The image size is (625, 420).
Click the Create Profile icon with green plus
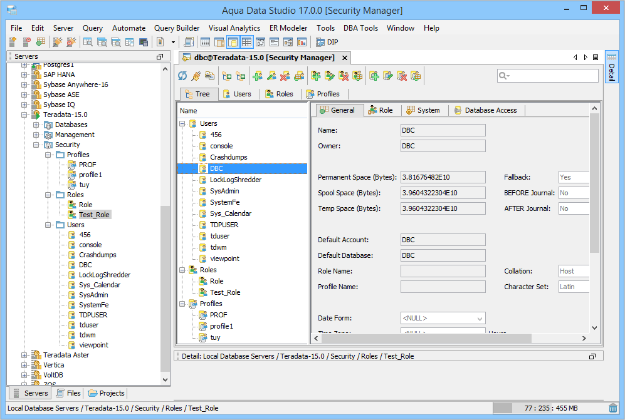coord(374,76)
